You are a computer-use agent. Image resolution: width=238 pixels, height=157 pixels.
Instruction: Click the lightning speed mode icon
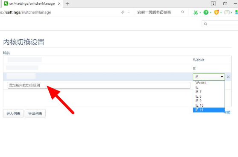[123, 12]
